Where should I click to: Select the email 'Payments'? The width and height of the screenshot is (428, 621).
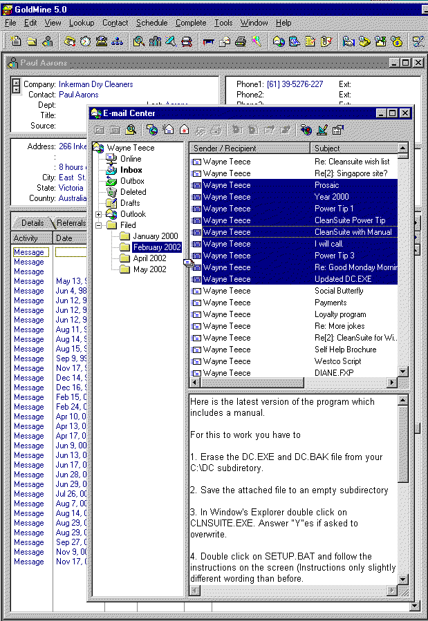coord(294,303)
